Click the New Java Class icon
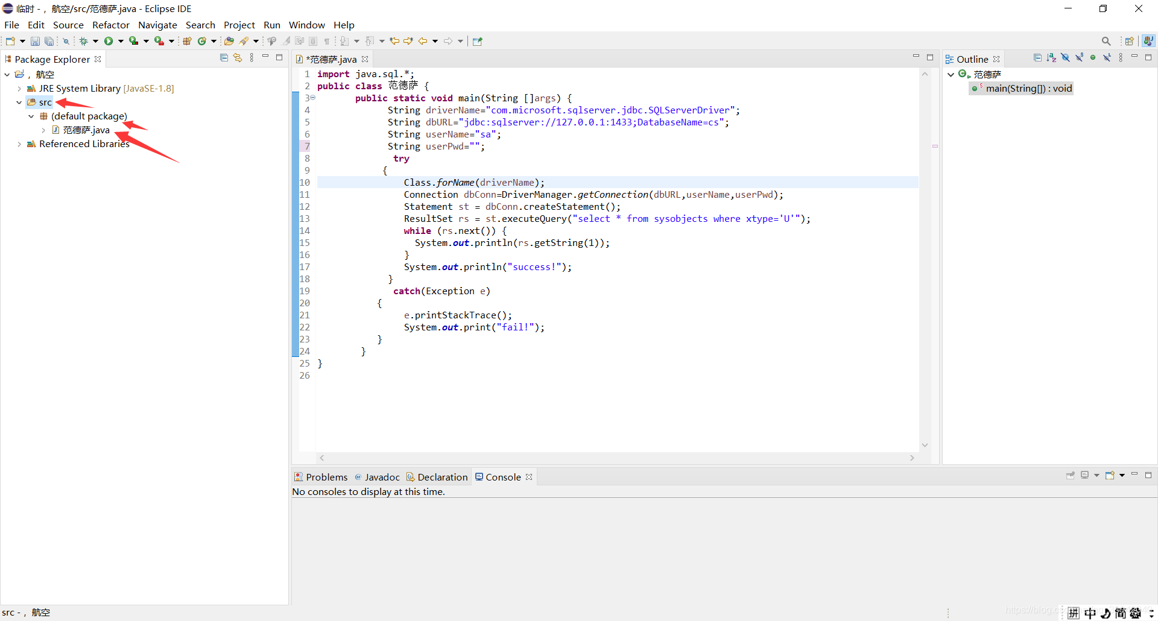 pos(202,41)
